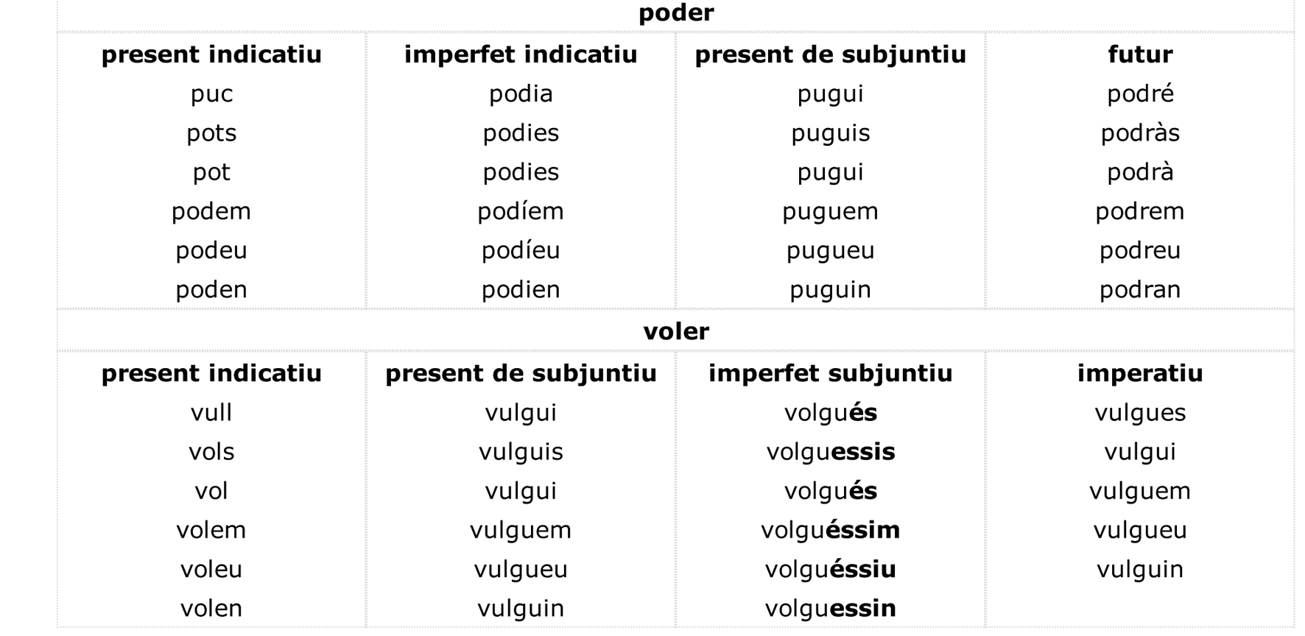
Task: Click the word 'vull'
Action: [211, 412]
